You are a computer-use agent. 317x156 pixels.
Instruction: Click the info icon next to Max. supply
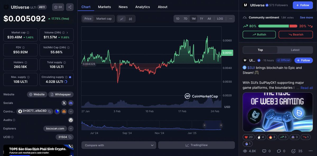(x=29, y=77)
